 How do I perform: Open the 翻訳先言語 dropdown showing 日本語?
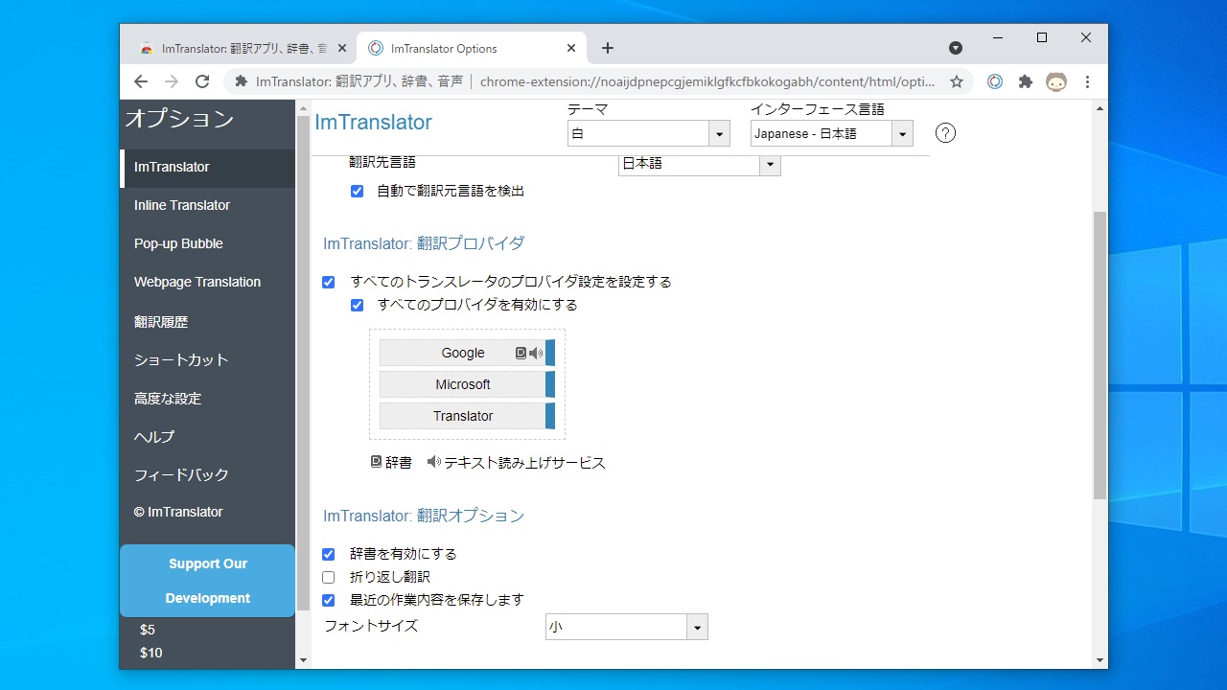[x=699, y=164]
